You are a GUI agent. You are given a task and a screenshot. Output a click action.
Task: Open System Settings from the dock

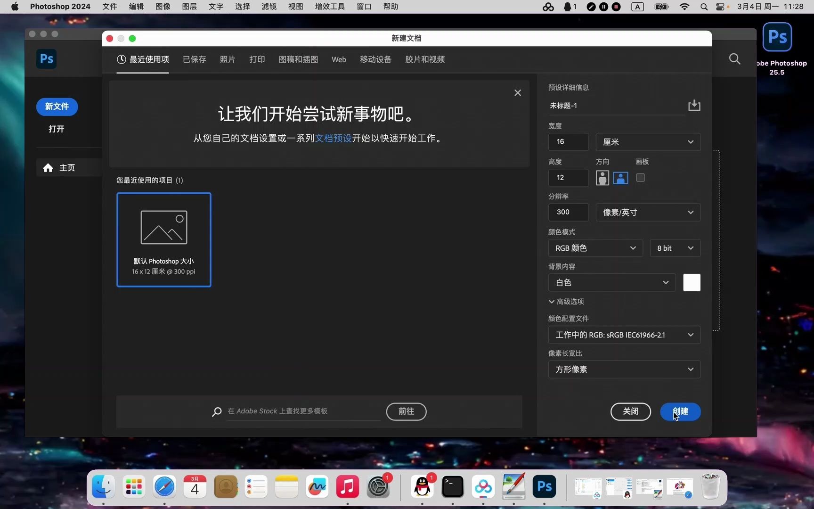pos(378,486)
